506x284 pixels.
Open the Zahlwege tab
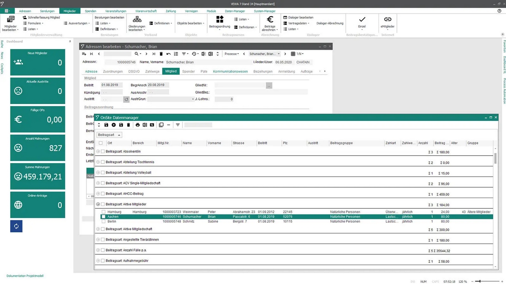pyautogui.click(x=152, y=71)
